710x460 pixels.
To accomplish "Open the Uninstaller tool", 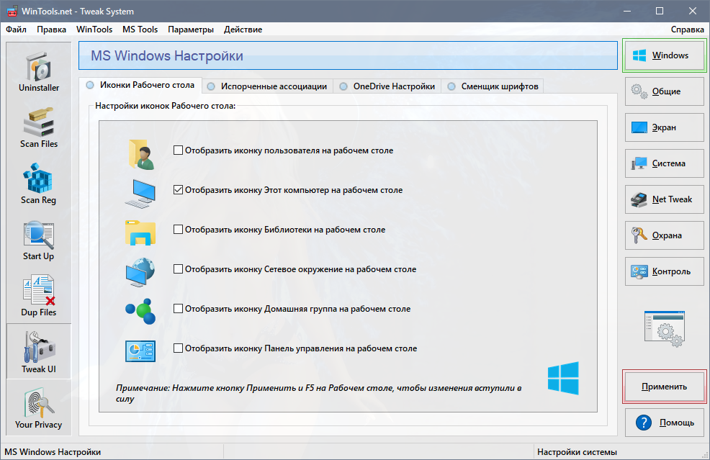I will click(x=38, y=71).
